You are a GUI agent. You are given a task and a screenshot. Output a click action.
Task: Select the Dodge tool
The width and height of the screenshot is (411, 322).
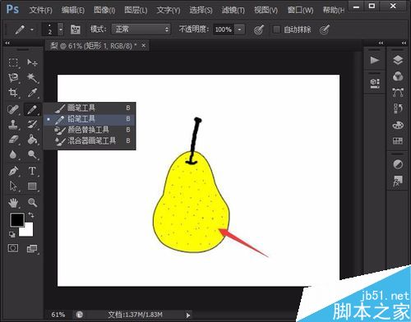32,154
